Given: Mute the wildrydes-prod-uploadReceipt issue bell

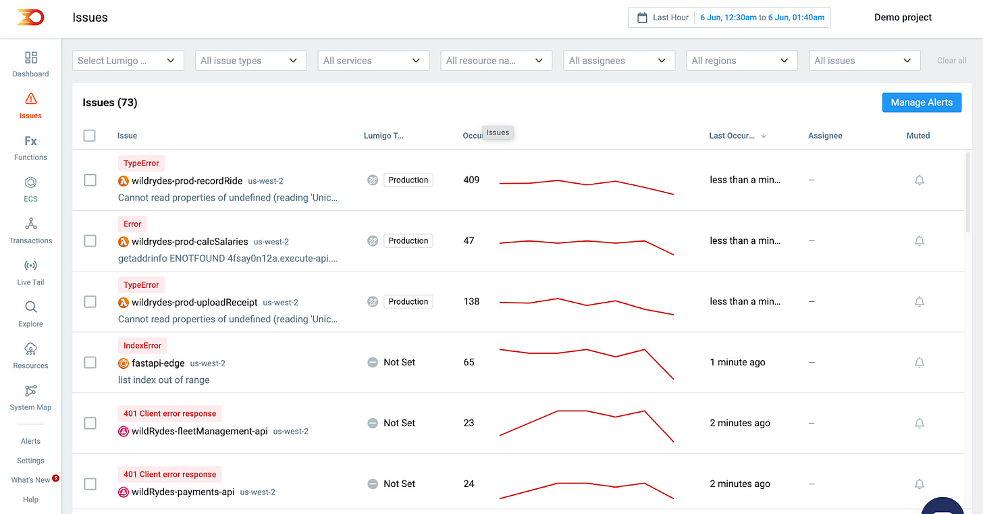Looking at the screenshot, I should [x=919, y=302].
